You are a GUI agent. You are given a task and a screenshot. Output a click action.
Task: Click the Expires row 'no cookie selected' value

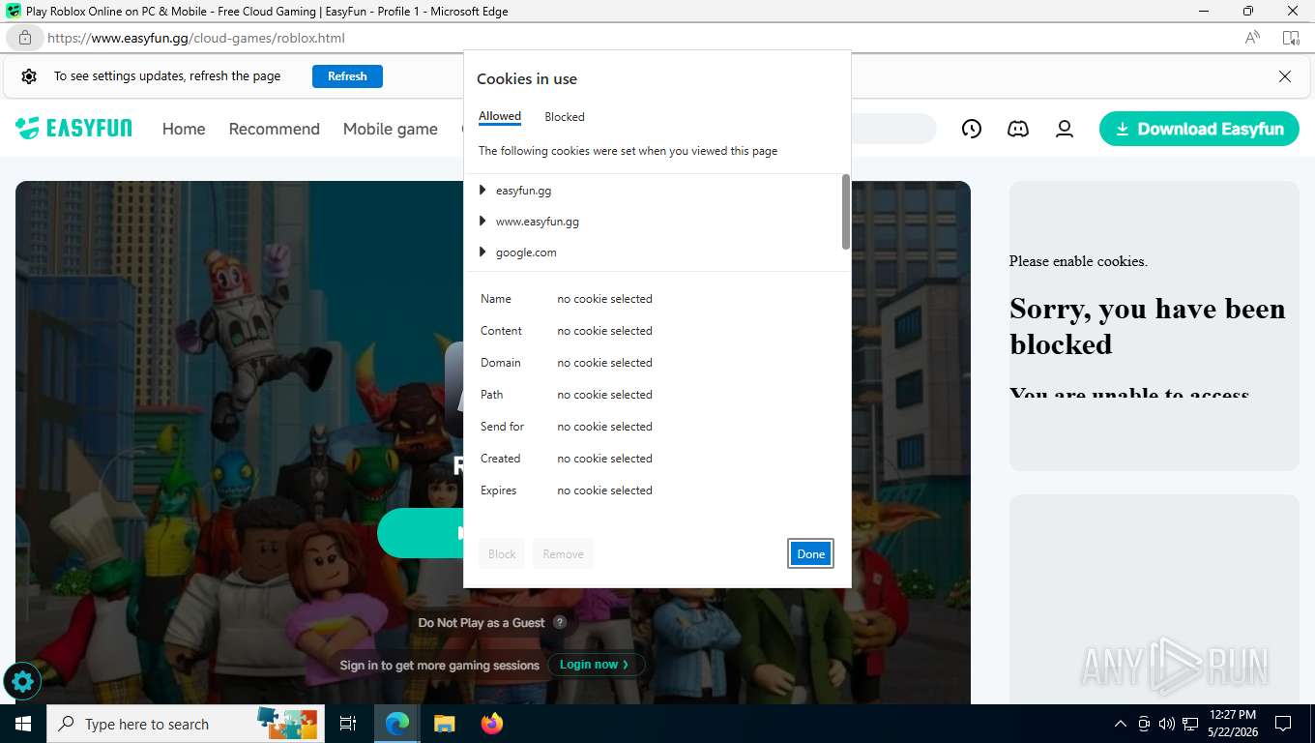click(x=604, y=490)
